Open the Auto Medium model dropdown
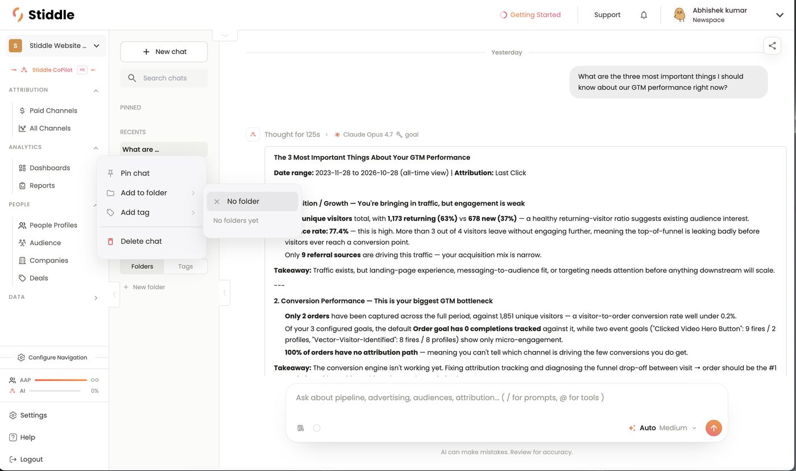Viewport: 796px width, 471px height. point(663,428)
